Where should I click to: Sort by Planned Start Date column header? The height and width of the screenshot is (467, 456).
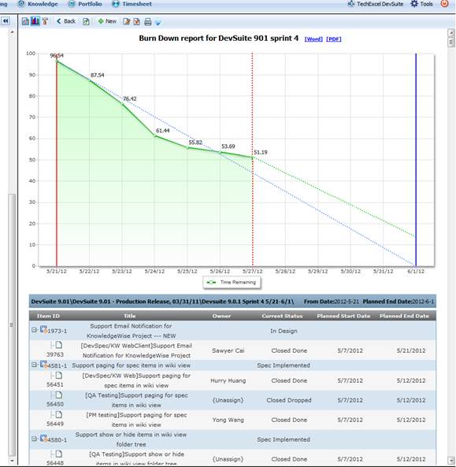[343, 316]
